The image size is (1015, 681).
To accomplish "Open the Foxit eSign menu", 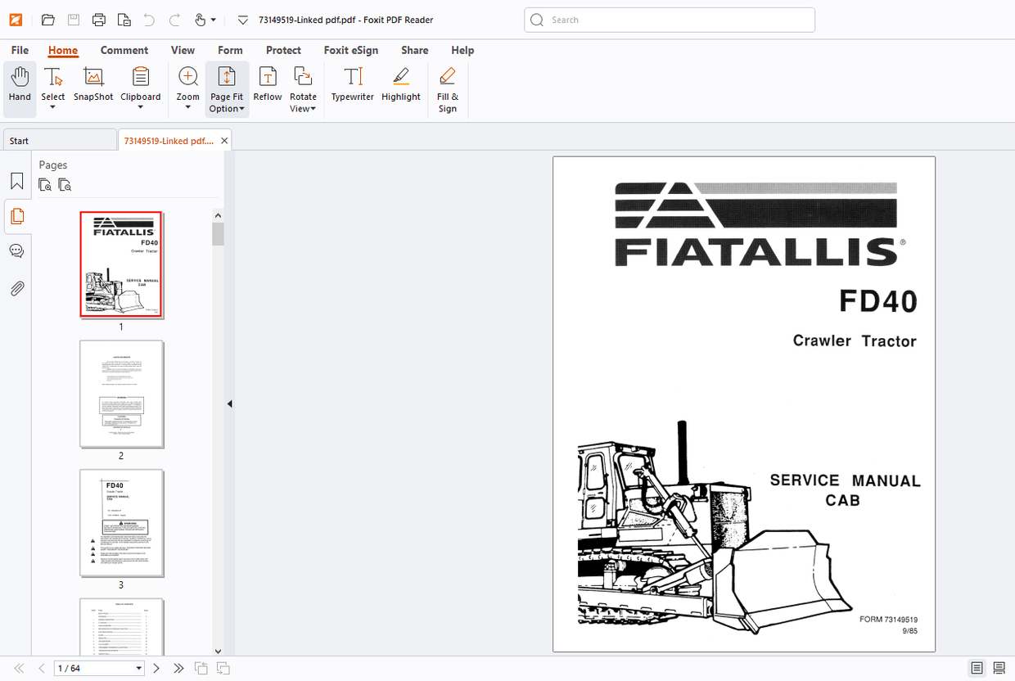I will (350, 50).
